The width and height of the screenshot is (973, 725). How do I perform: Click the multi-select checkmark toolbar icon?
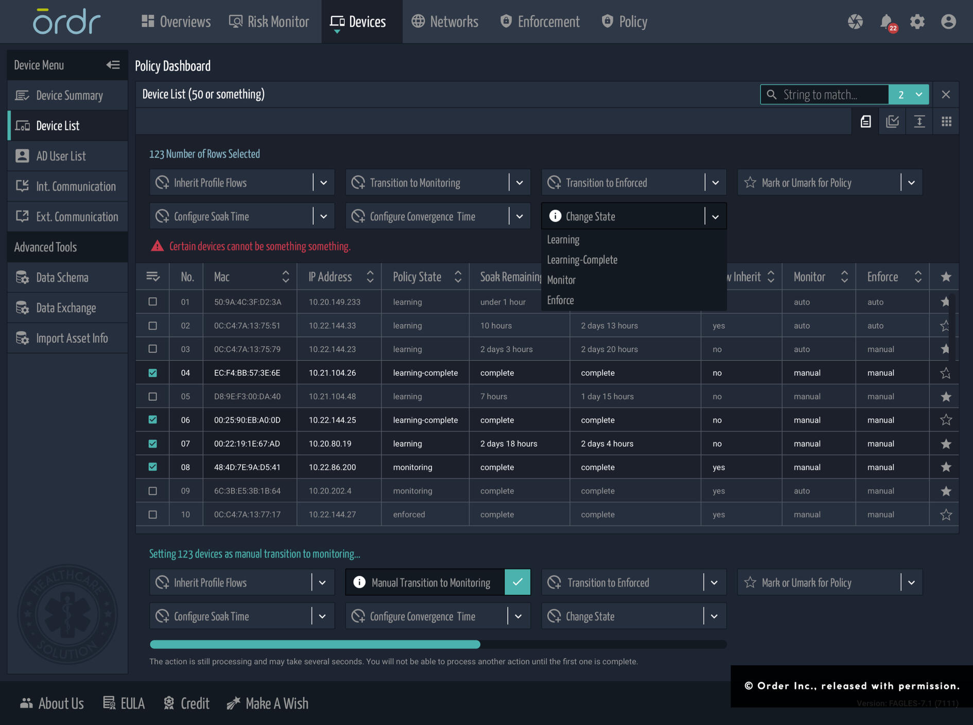coord(892,121)
